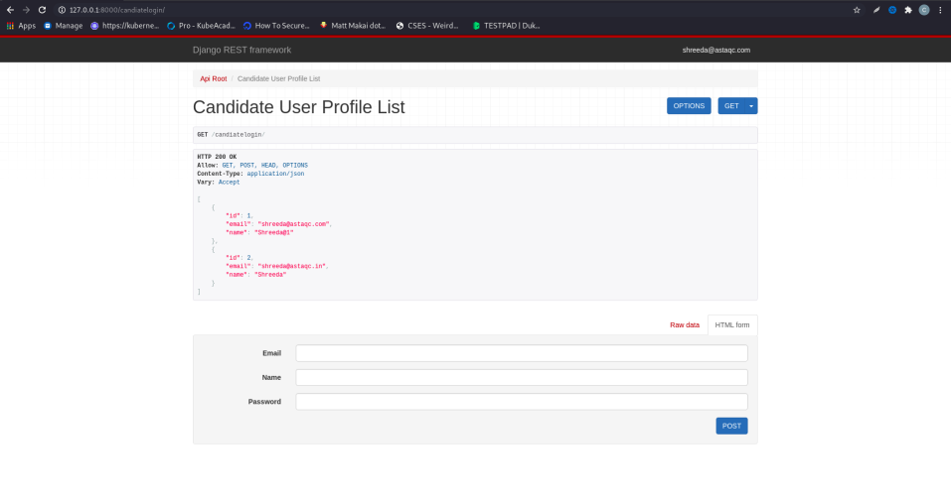Screen dimensions: 951x504
Task: Click the site info icon in address bar
Action: coord(62,10)
